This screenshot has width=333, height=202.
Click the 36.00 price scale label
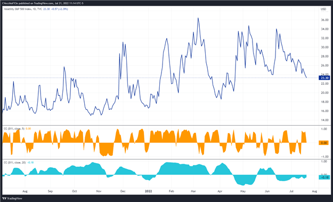[324, 20]
